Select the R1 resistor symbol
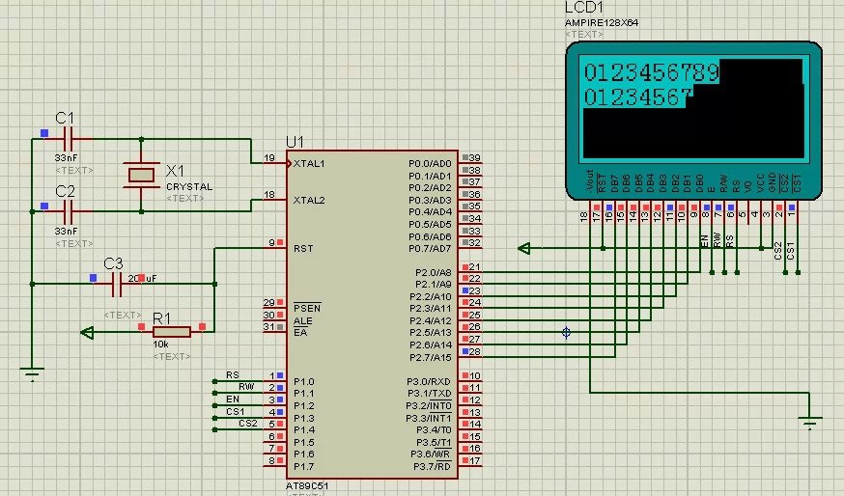 pyautogui.click(x=170, y=333)
